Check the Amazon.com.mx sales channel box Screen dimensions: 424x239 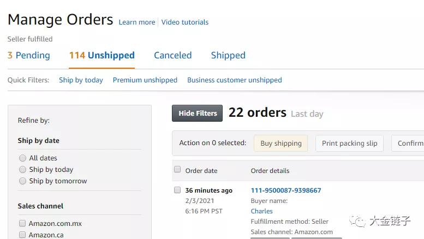(x=22, y=224)
